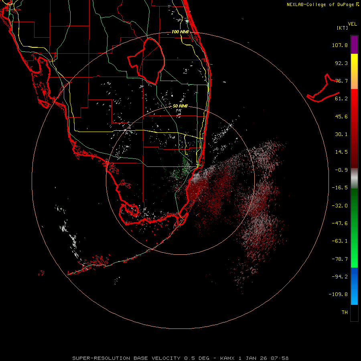361x361 pixels.
Task: Click the 61.2 velocity scale value
Action: [341, 99]
